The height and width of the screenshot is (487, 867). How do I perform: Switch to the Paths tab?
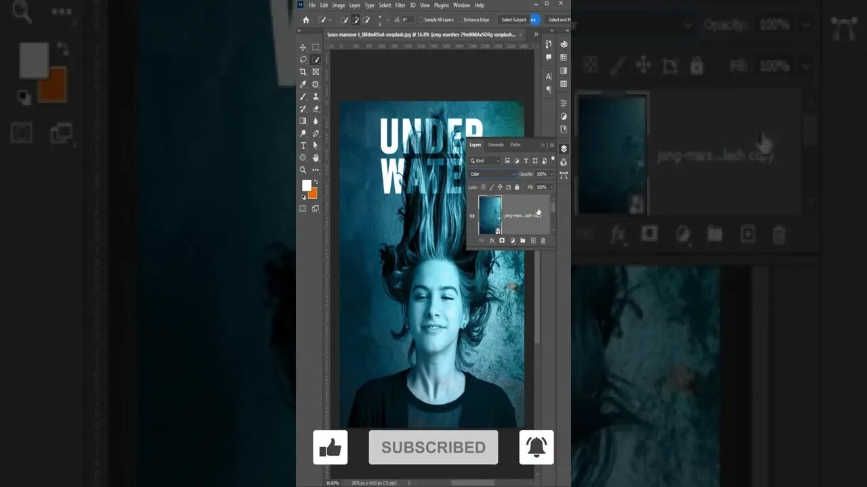click(515, 145)
